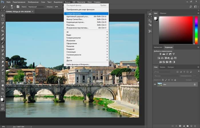The height and width of the screenshot is (128, 200).
Task: Toggle Quick Mask mode in the toolbox
Action: (3, 105)
